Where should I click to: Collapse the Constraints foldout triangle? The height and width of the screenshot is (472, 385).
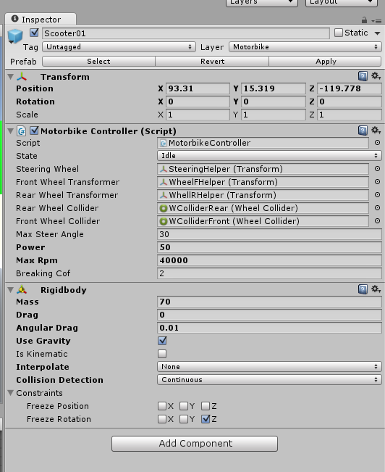pos(11,393)
